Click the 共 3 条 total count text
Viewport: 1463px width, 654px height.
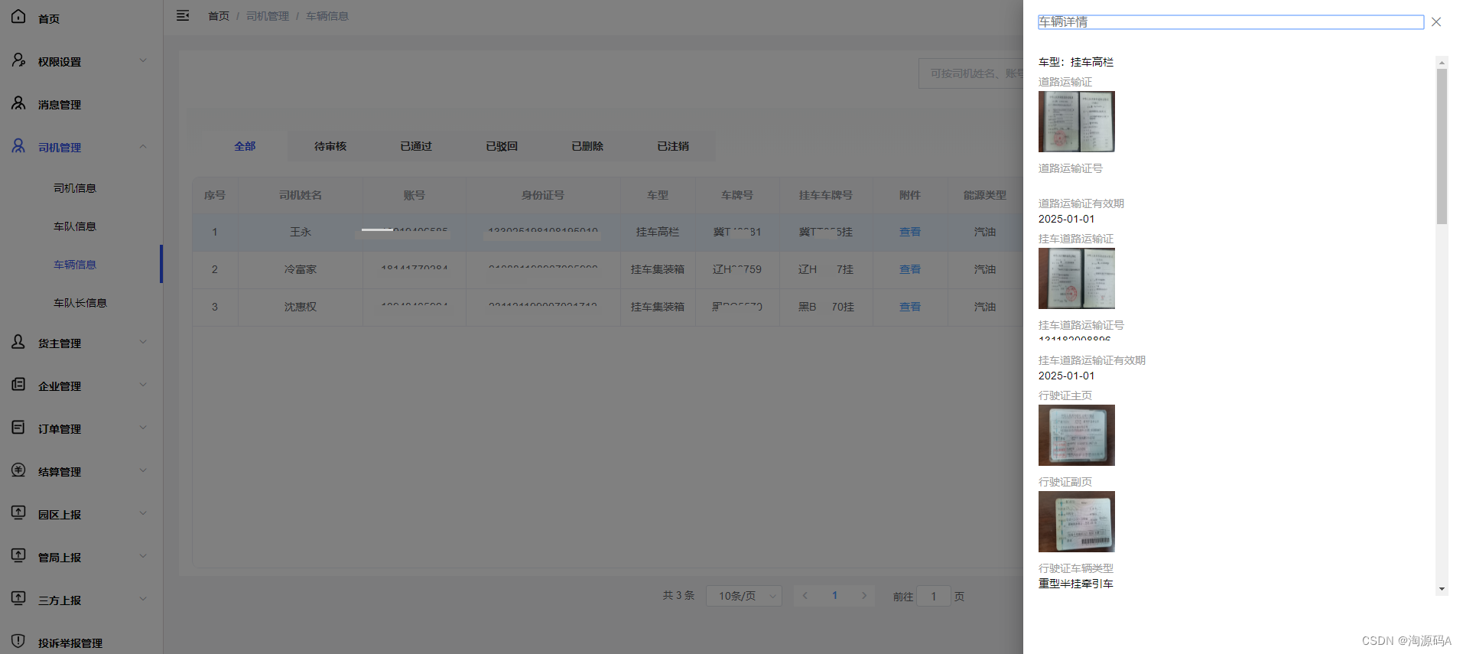tap(679, 595)
